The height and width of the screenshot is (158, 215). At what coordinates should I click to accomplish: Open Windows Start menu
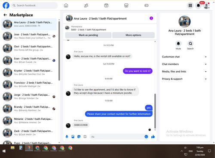(x=4, y=151)
